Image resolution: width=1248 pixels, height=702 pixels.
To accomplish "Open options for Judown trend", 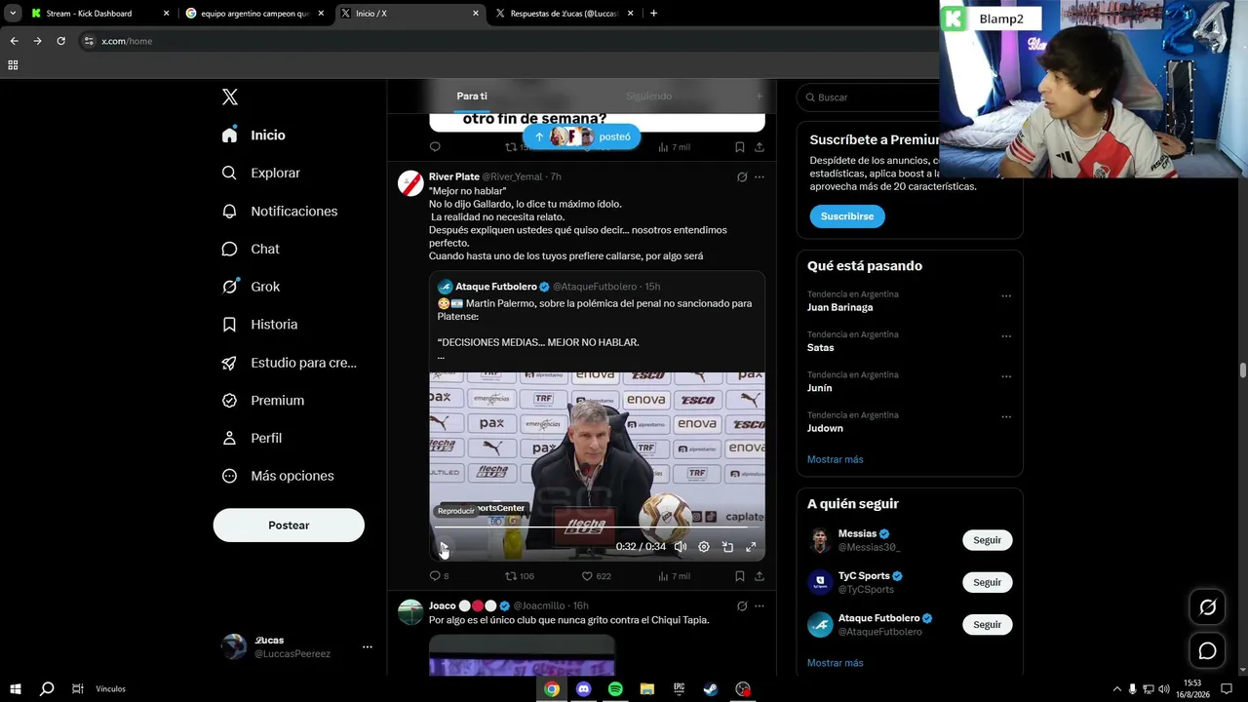I will [1006, 416].
